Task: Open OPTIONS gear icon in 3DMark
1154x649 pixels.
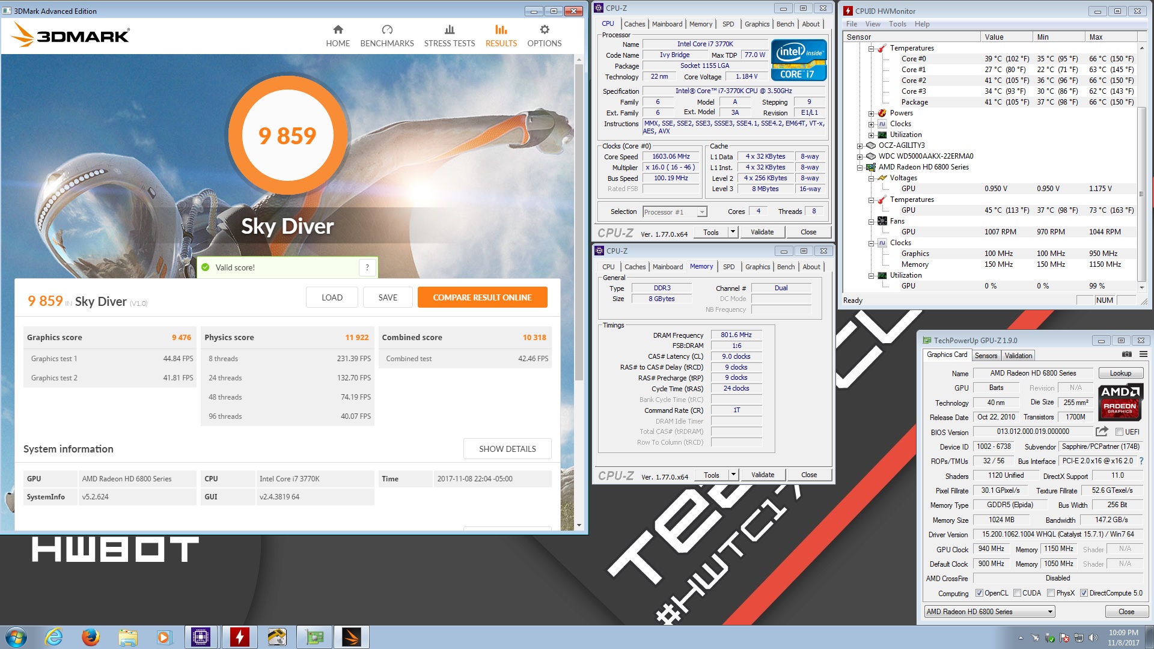Action: pyautogui.click(x=545, y=29)
